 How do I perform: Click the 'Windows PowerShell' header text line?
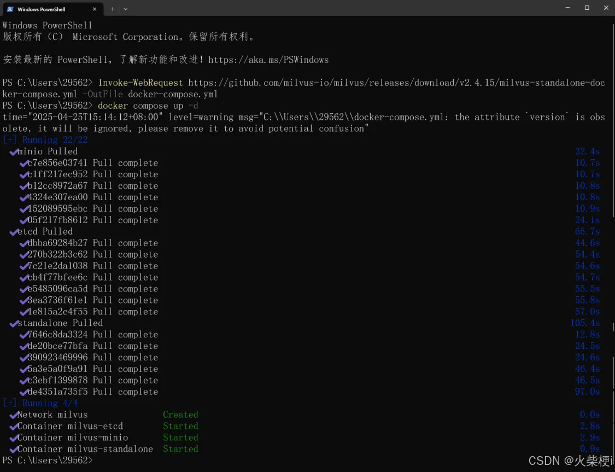click(48, 26)
